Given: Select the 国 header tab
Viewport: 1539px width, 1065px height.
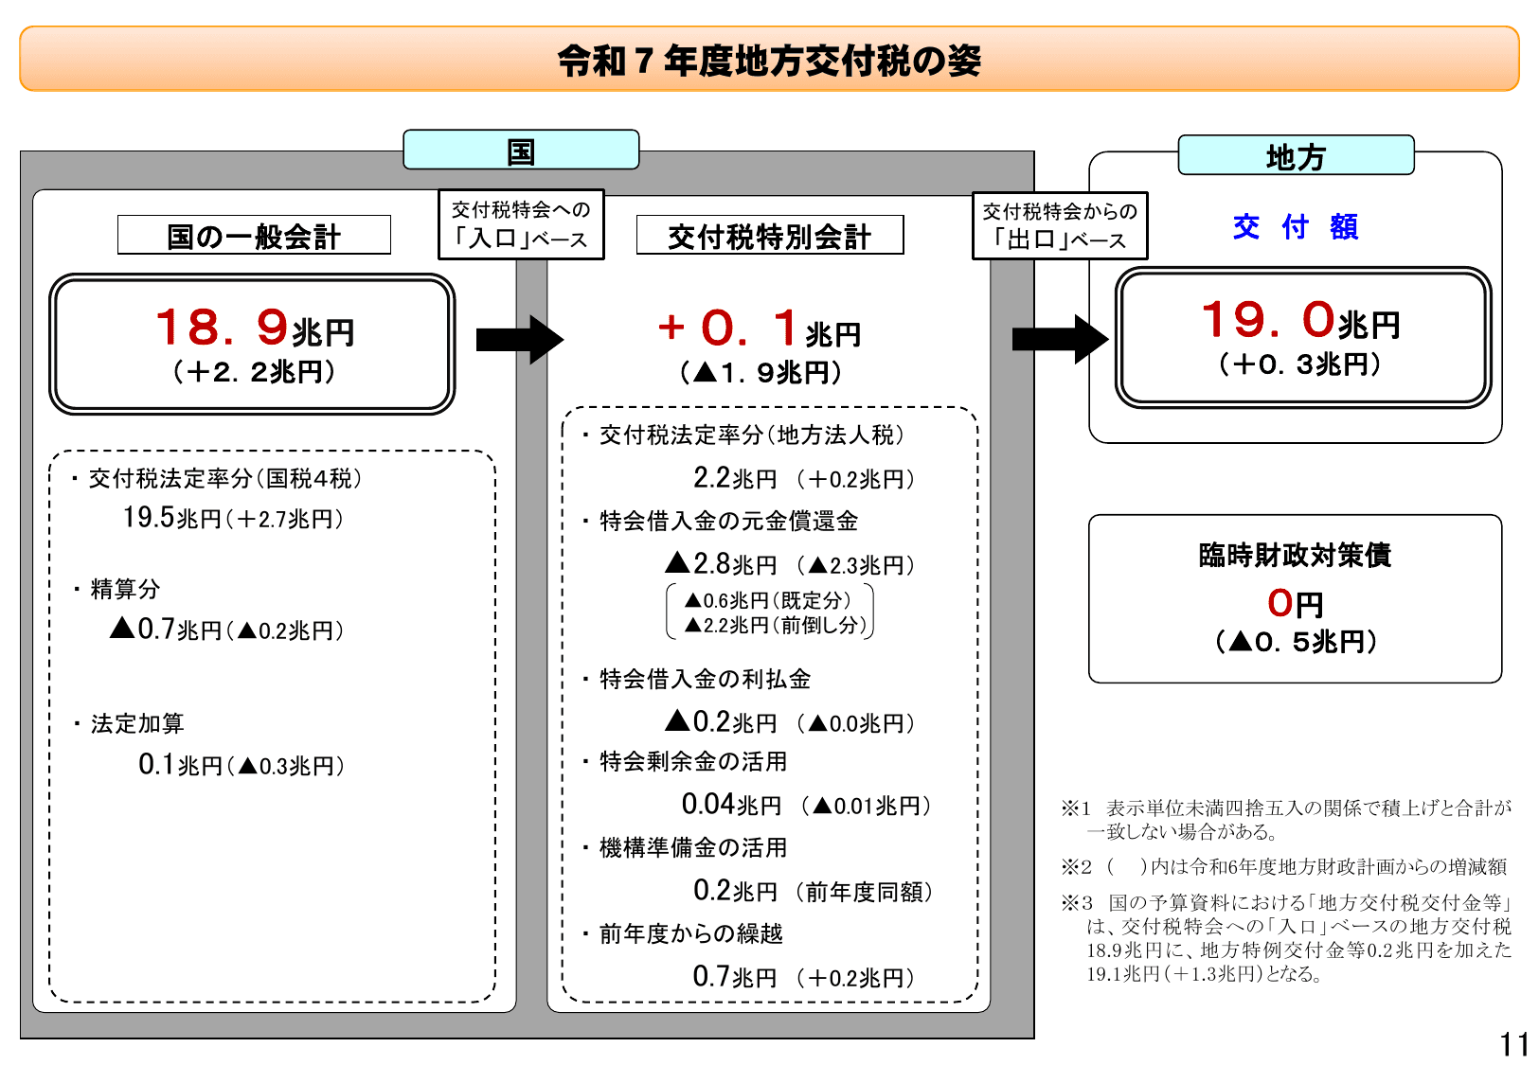Looking at the screenshot, I should [x=521, y=150].
